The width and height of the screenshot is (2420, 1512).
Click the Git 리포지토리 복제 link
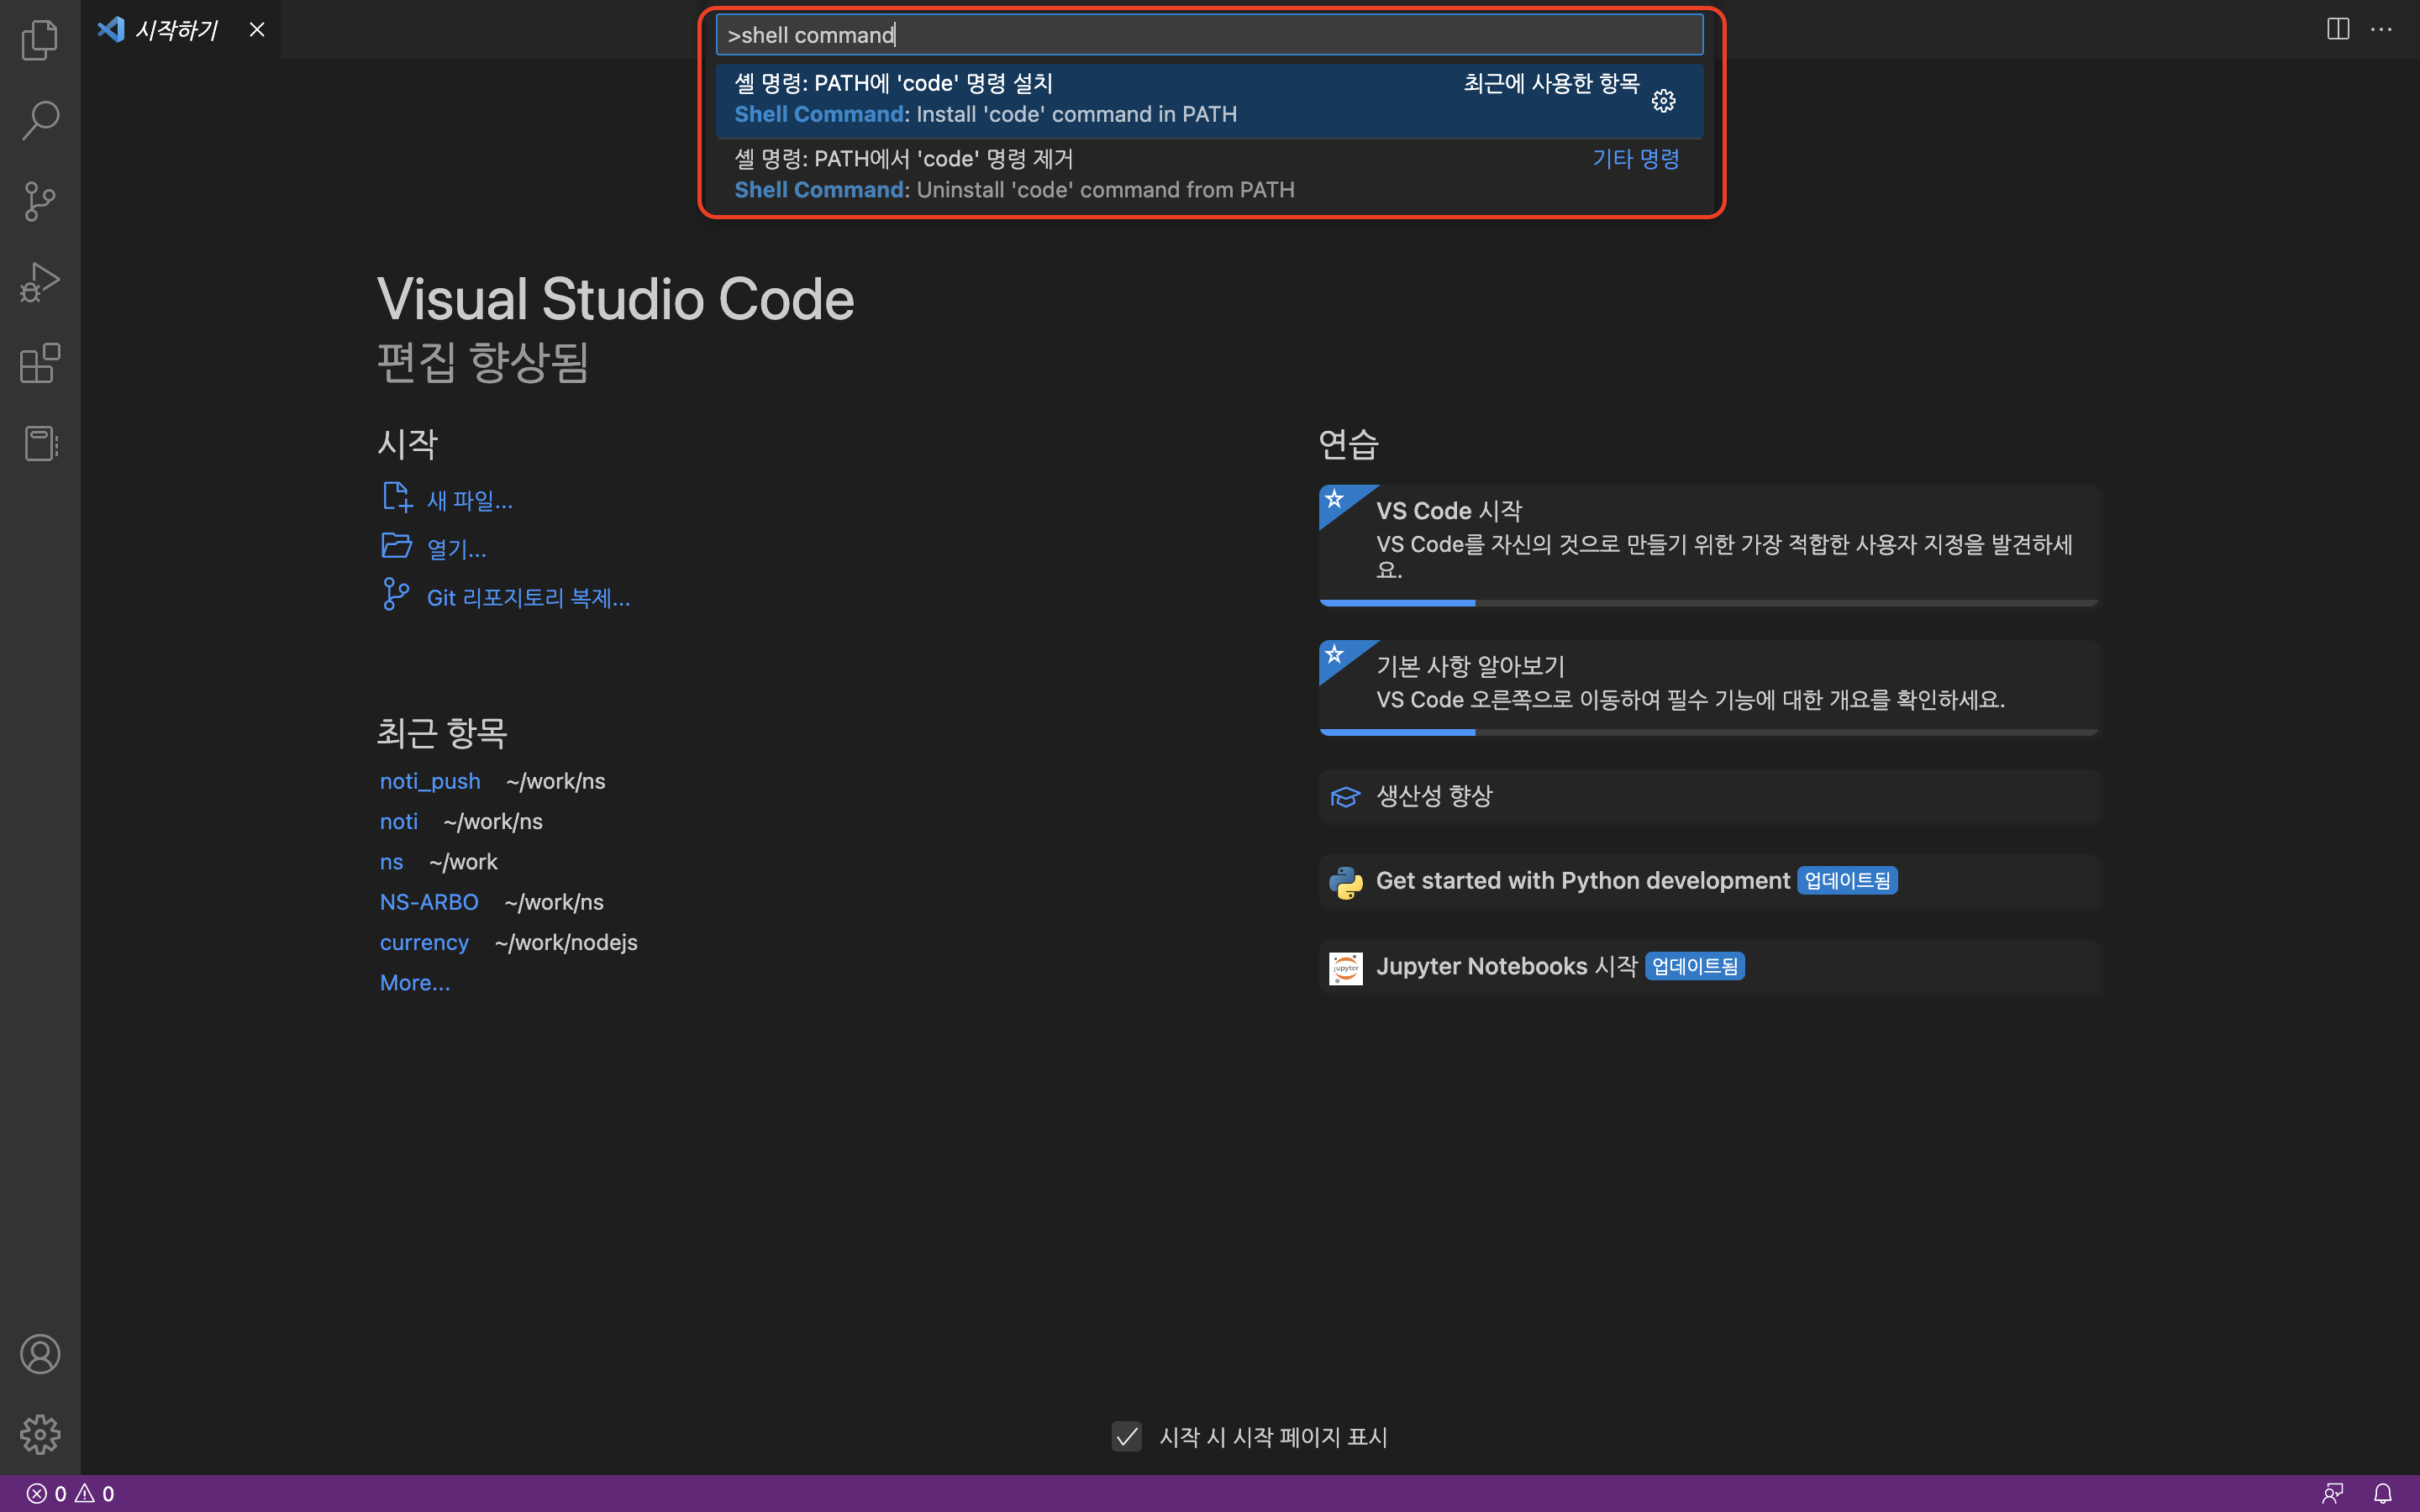tap(527, 598)
